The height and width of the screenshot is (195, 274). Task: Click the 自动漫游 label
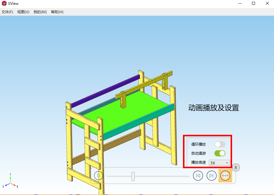point(199,153)
